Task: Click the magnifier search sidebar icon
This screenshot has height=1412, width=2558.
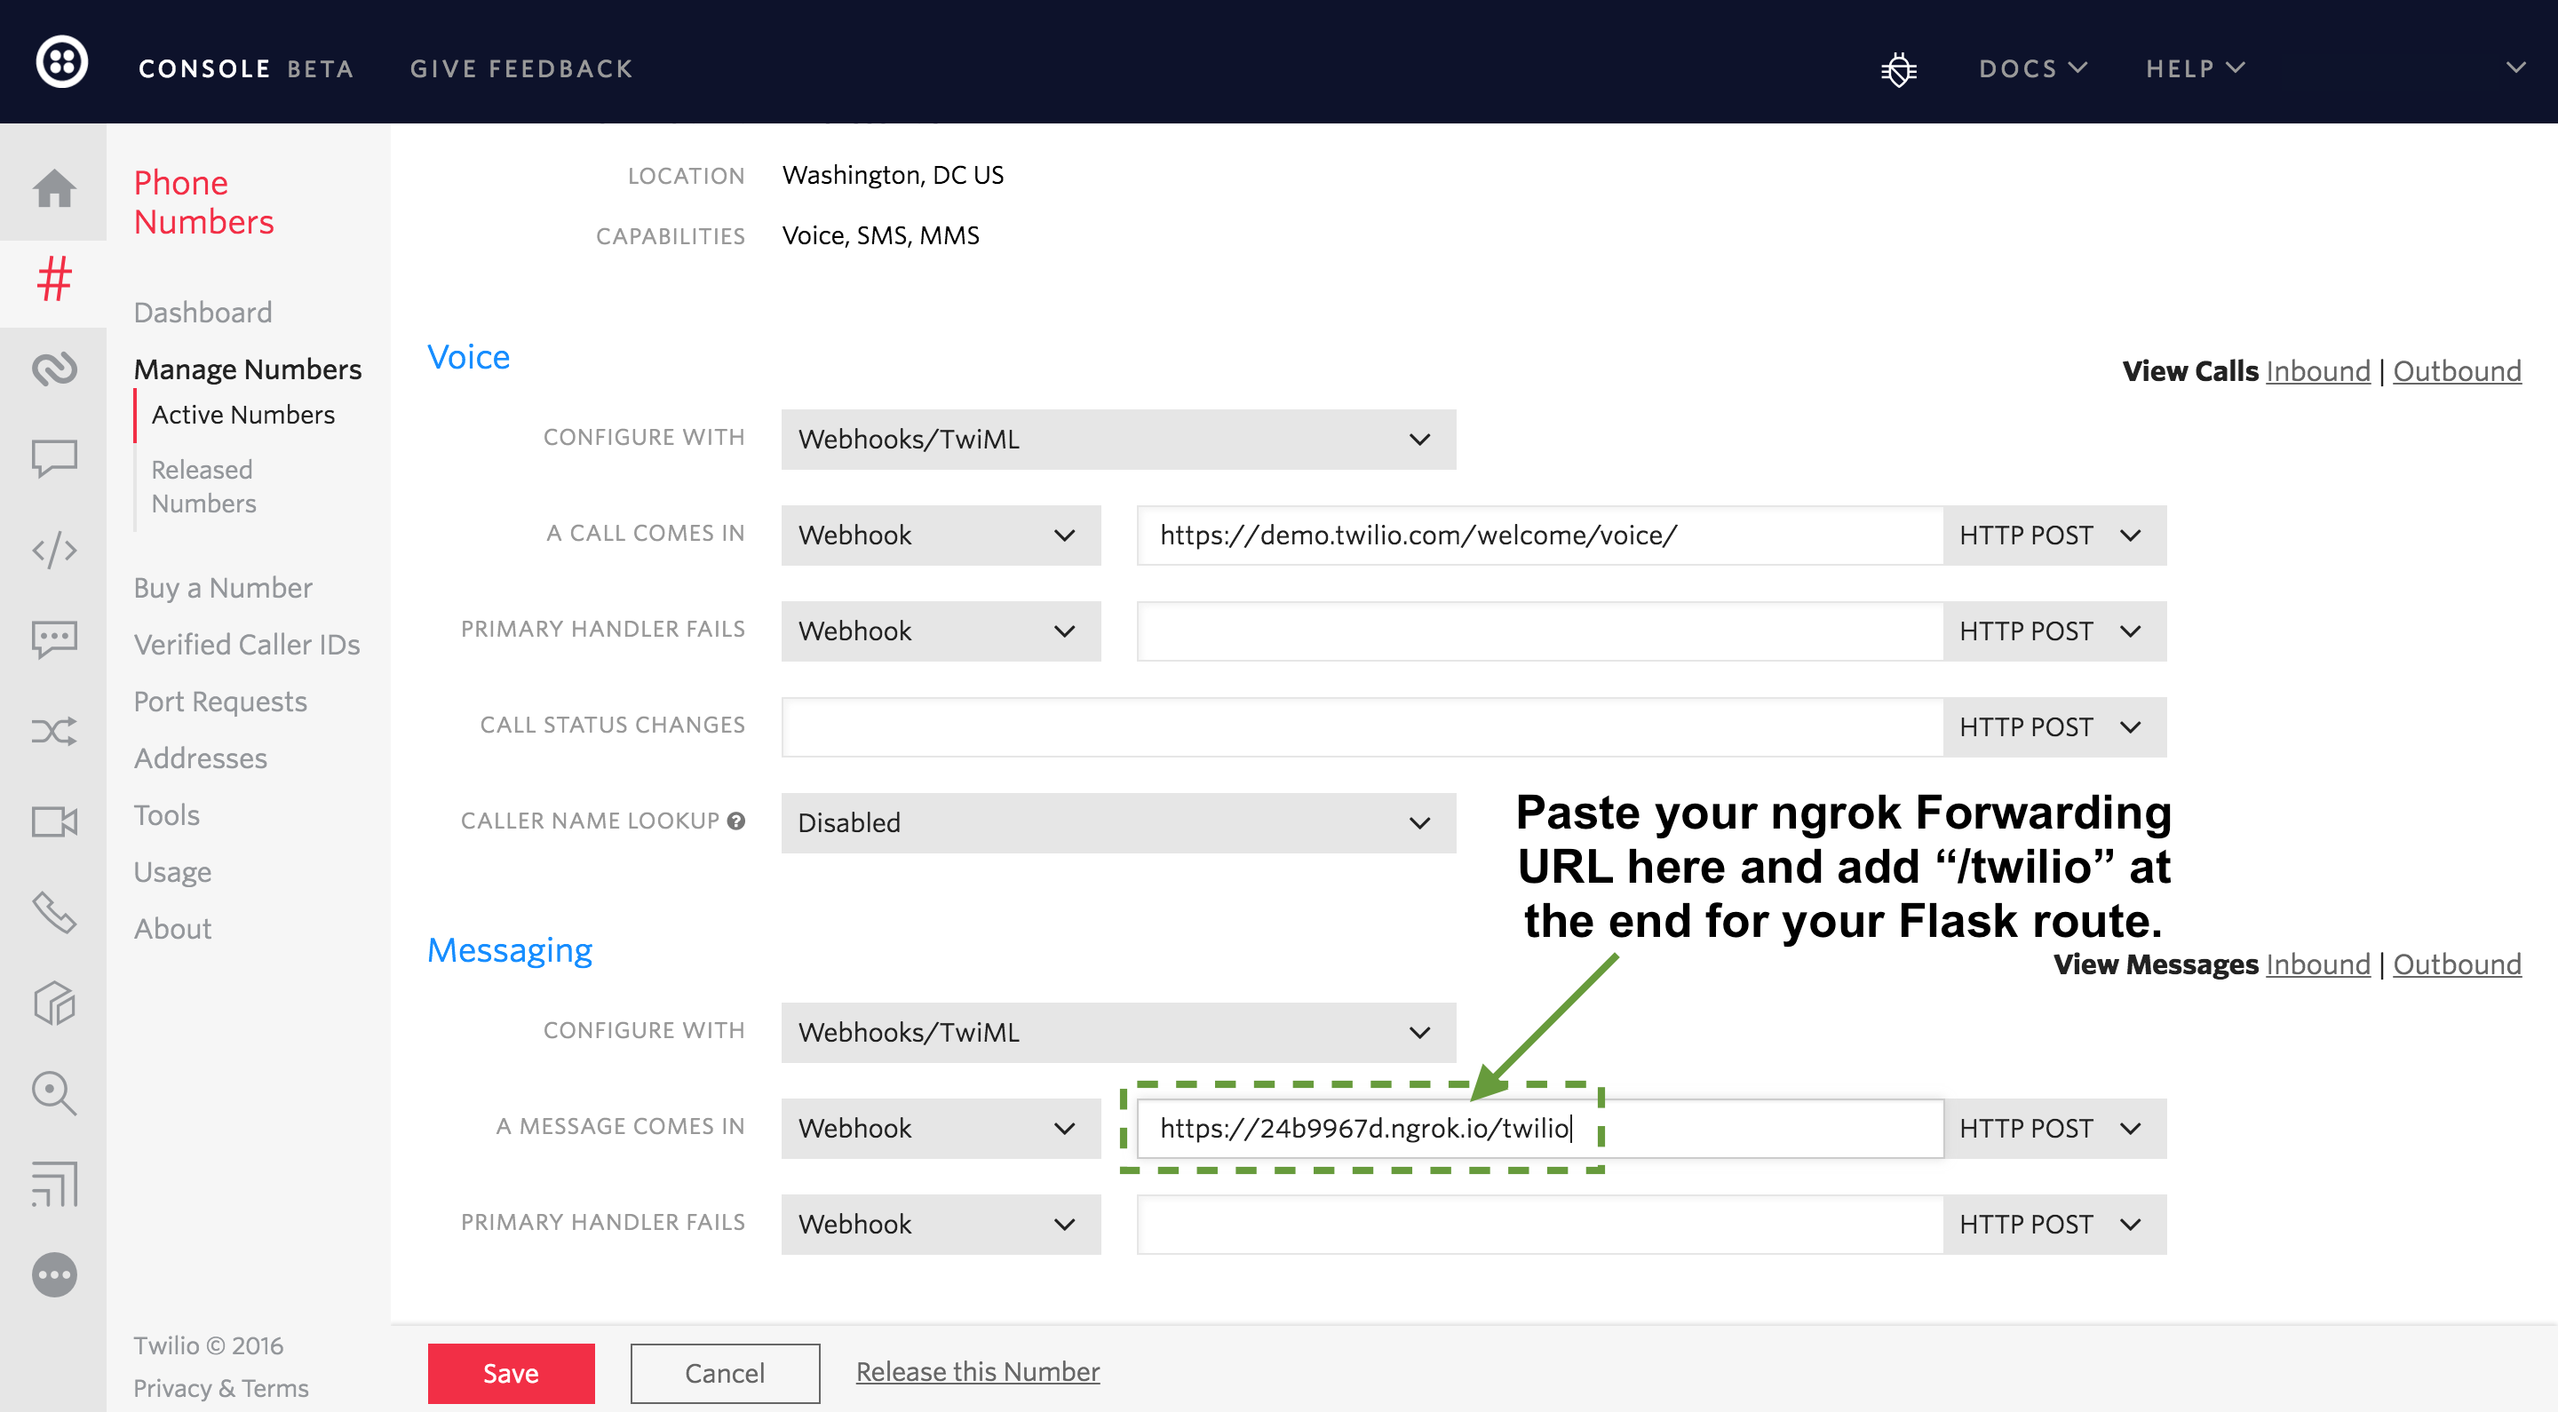Action: [53, 1093]
